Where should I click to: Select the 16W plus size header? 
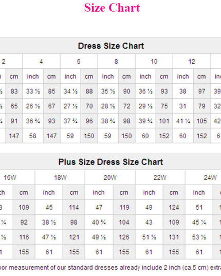click(x=17, y=177)
